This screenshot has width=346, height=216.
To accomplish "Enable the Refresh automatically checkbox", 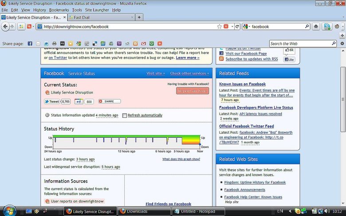I will 125,116.
